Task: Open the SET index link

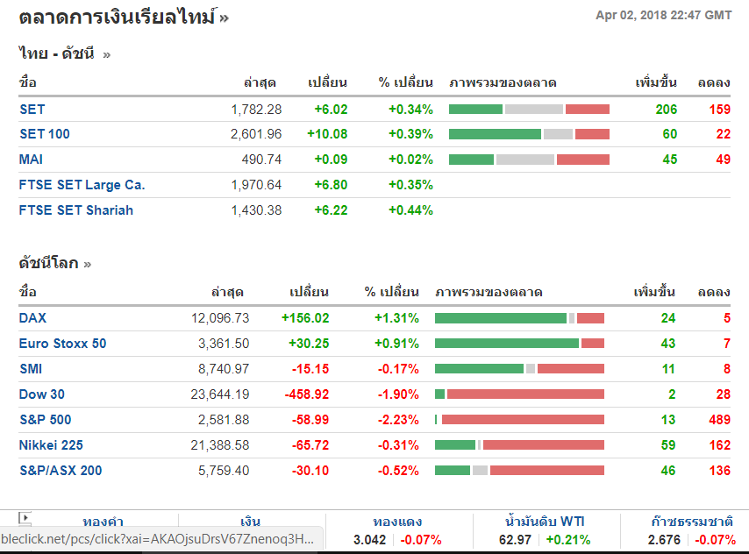Action: [x=32, y=110]
